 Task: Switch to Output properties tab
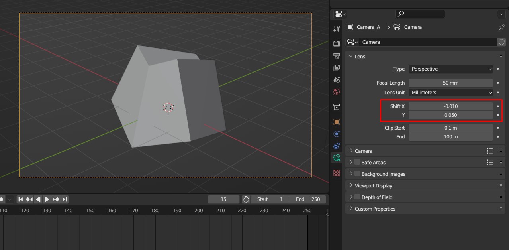[x=337, y=55]
